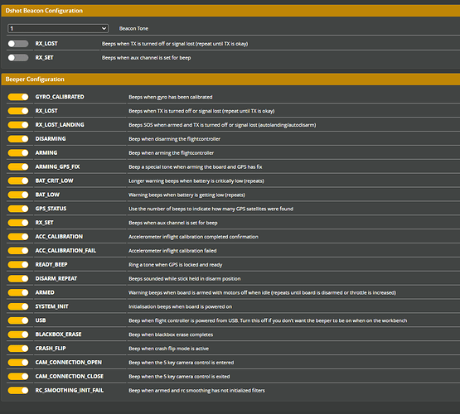Click 'Beeps when aux channel is set for beep' under Dshot
This screenshot has height=414, width=460.
click(146, 58)
